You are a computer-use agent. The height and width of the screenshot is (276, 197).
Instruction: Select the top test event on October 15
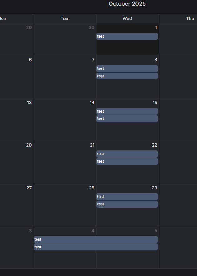(x=127, y=111)
